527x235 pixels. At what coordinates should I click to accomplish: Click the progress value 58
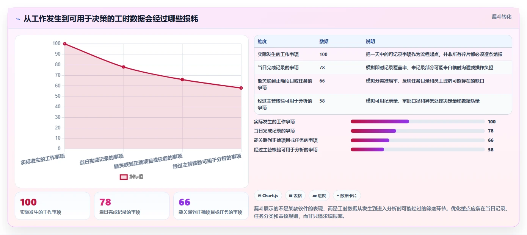pos(491,150)
